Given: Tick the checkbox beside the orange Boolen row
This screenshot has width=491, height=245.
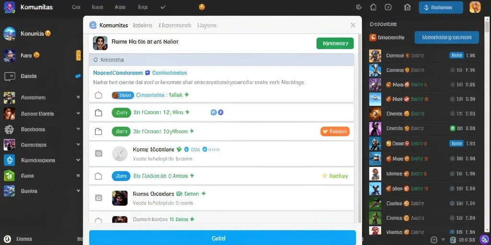Looking at the screenshot, I should pos(98,132).
